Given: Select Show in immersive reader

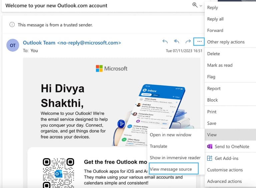Looking at the screenshot, I should click(176, 158).
